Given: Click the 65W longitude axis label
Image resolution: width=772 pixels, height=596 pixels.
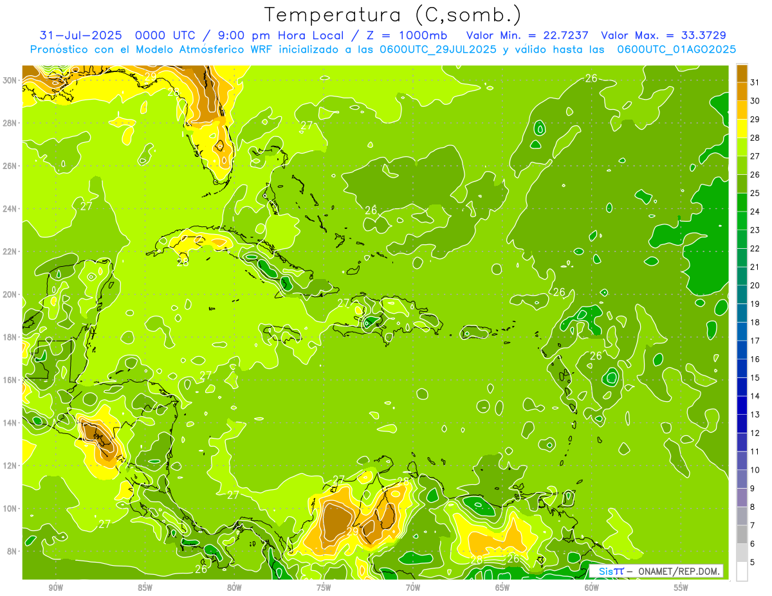Looking at the screenshot, I should coord(502,588).
